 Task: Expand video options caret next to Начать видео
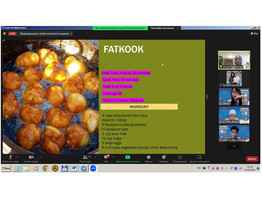point(40,157)
